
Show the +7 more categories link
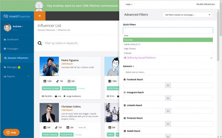[78, 135]
